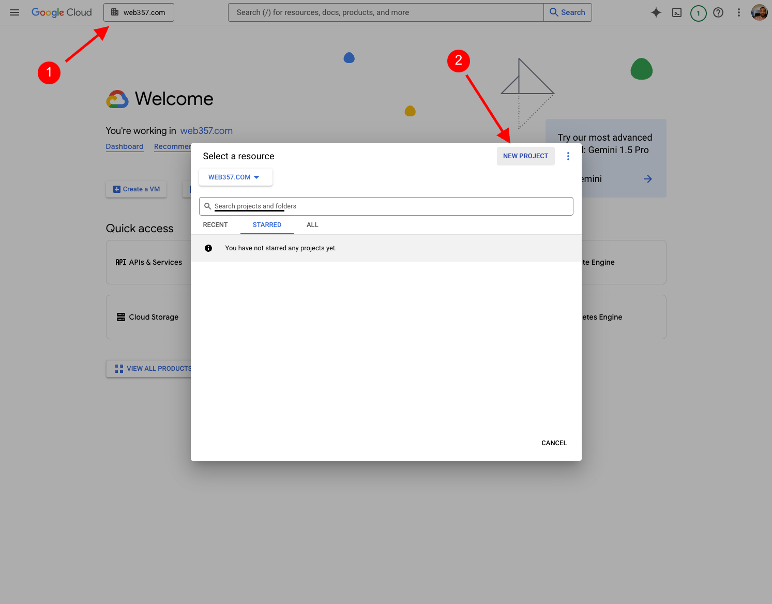Click VIEW ALL PRODUCTS button

(149, 369)
